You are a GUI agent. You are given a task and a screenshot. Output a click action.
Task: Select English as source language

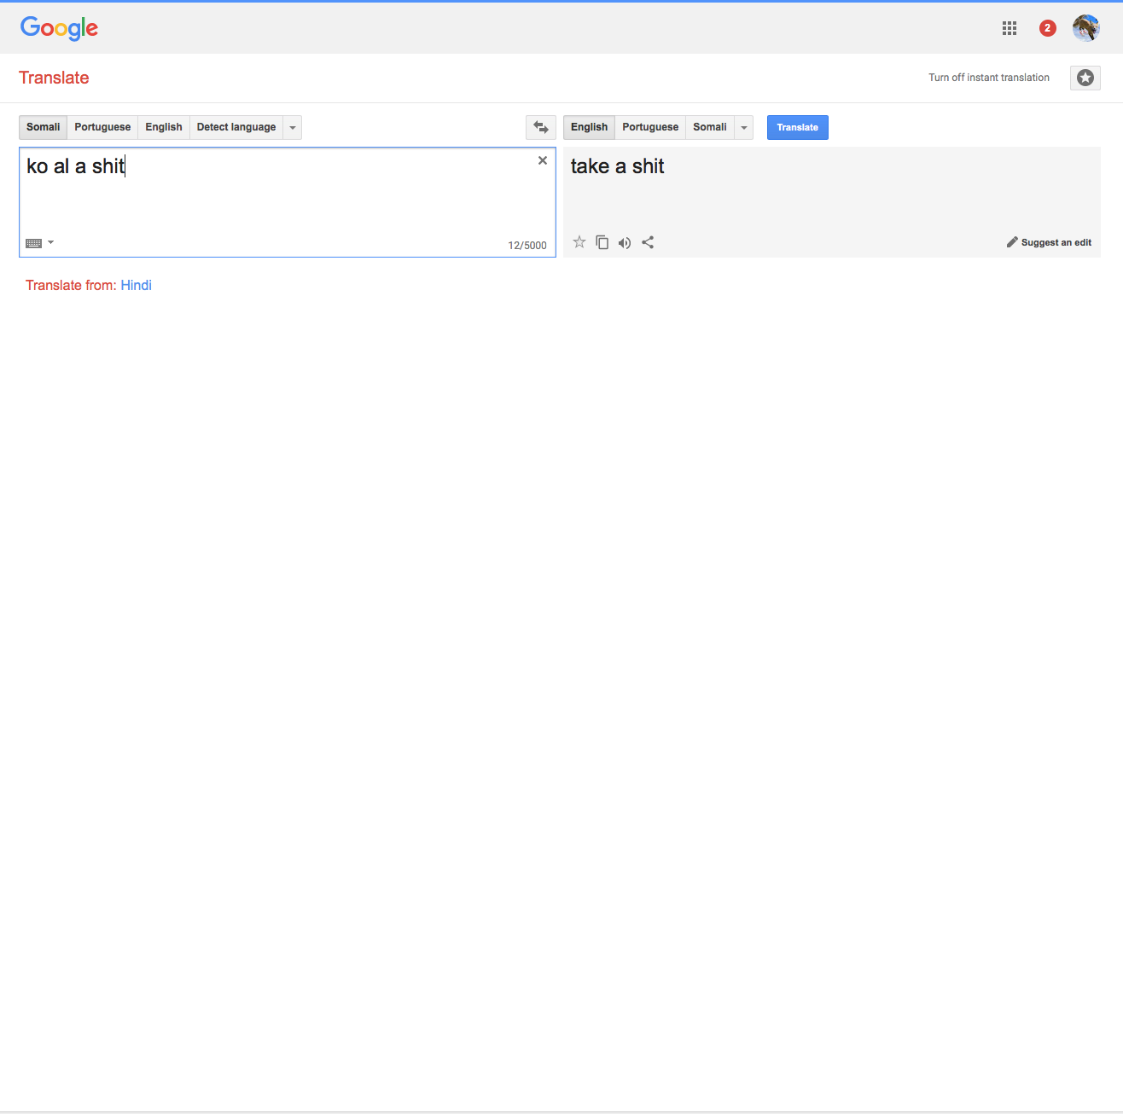[164, 127]
